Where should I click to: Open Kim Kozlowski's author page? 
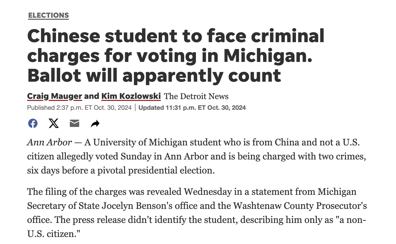pos(131,96)
